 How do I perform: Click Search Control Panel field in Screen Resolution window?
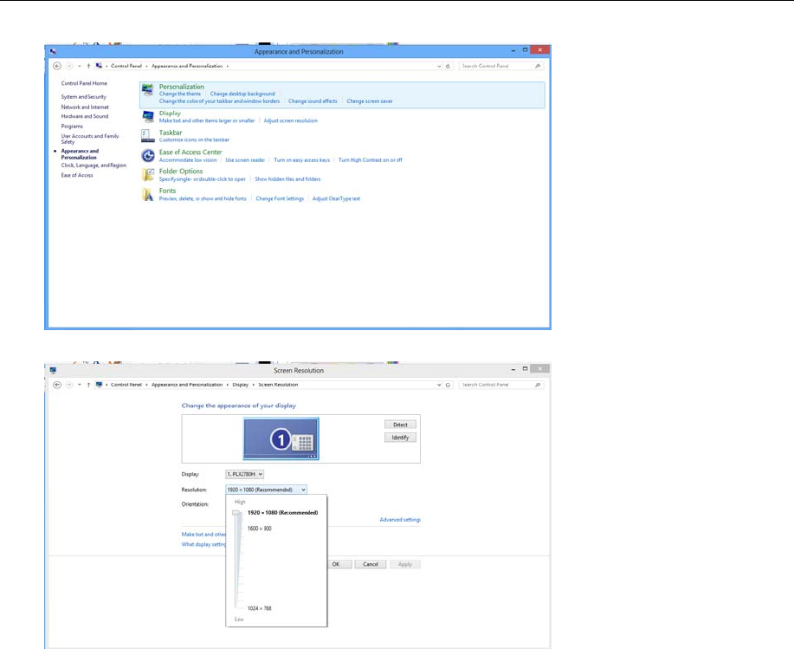pyautogui.click(x=496, y=385)
